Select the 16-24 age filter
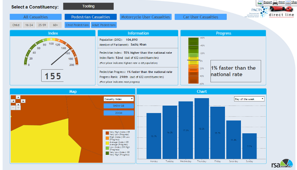297x170 pixels. pyautogui.click(x=29, y=25)
